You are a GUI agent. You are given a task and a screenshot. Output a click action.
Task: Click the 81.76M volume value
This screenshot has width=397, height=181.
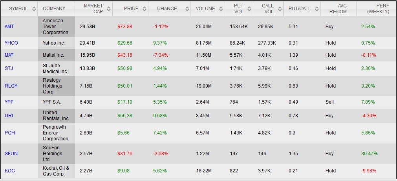pos(204,43)
